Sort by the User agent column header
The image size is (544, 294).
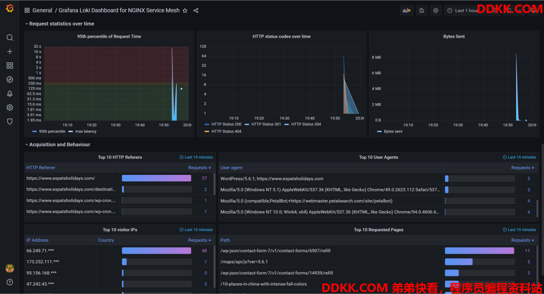(x=231, y=168)
